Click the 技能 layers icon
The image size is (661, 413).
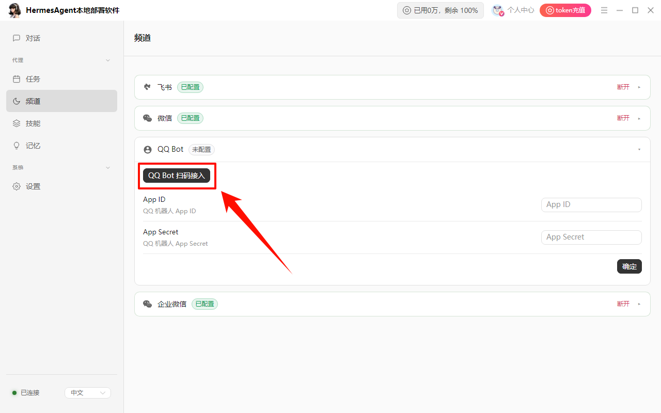[x=17, y=123]
